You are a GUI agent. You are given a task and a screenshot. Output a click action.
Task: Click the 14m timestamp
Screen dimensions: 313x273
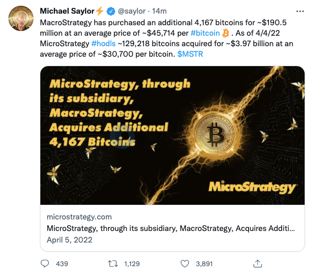click(159, 11)
